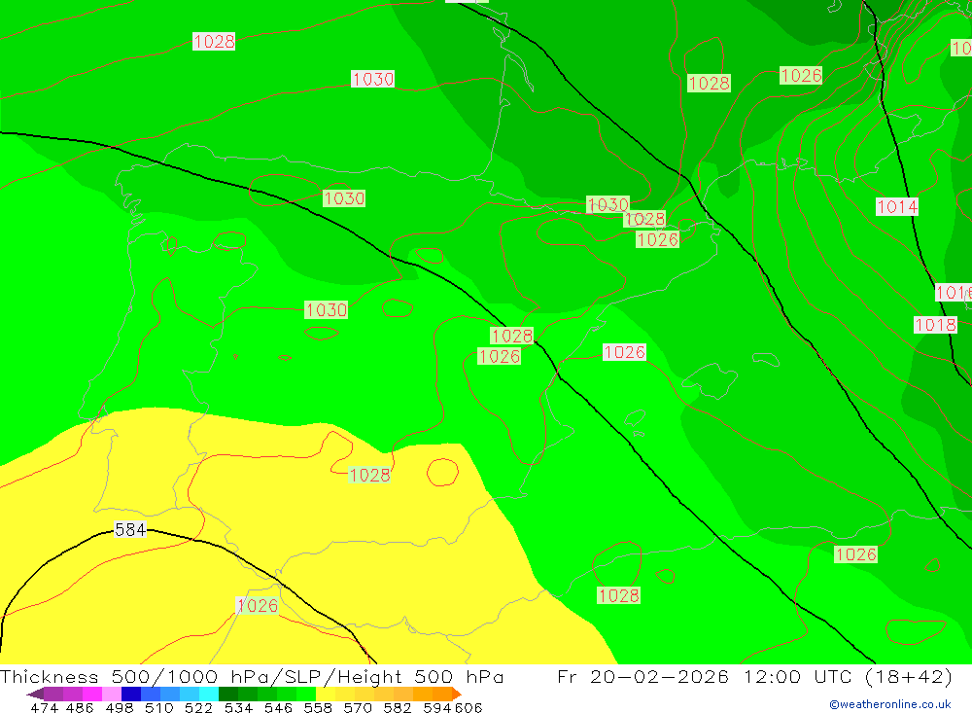Click the 1026 label beside the 584 contour
Screen dimensions: 972x713
[x=258, y=606]
